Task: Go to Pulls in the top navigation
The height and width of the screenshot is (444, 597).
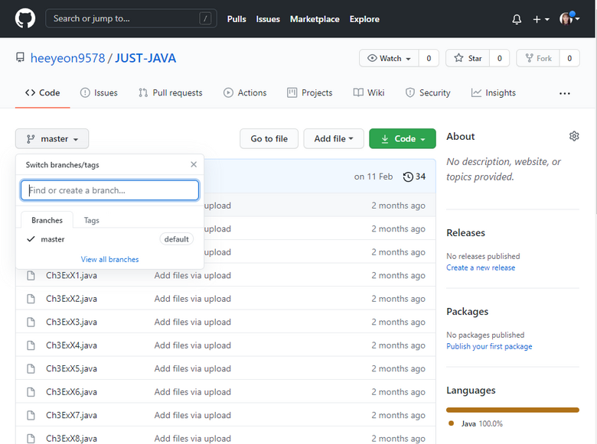Action: click(x=237, y=19)
